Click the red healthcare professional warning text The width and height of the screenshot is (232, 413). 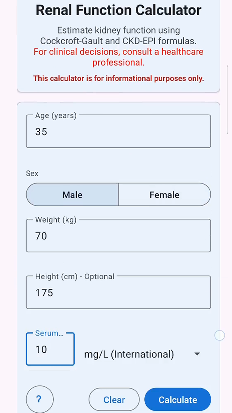(118, 57)
